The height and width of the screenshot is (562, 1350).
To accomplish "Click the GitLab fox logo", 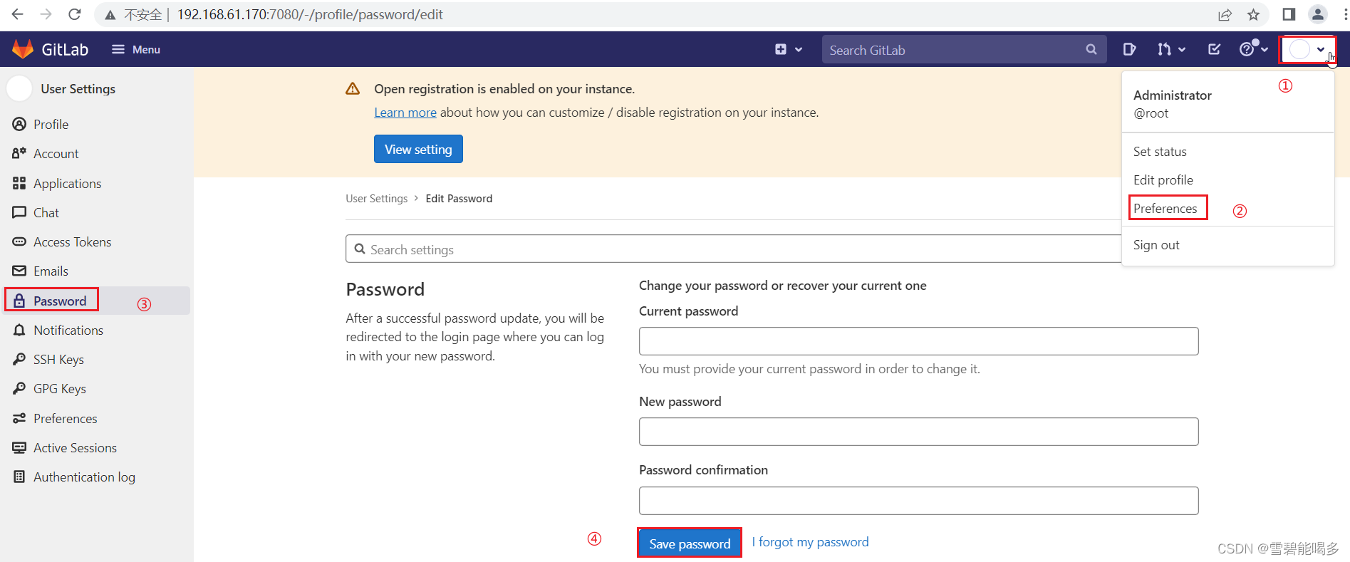I will [23, 49].
